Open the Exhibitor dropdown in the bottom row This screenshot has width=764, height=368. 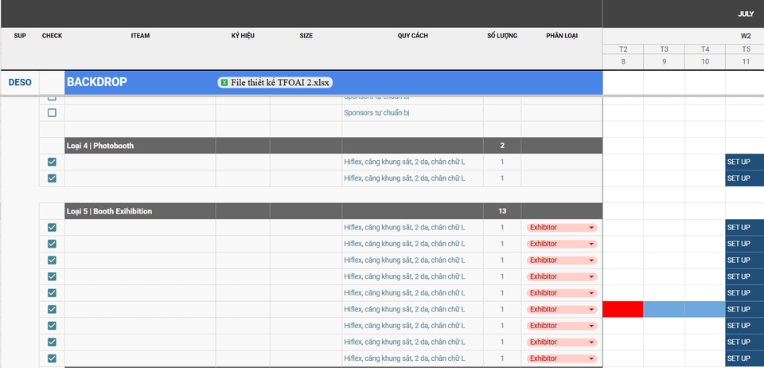[x=591, y=358]
